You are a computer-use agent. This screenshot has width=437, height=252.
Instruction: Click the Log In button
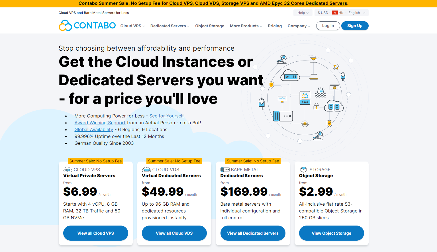(x=328, y=26)
